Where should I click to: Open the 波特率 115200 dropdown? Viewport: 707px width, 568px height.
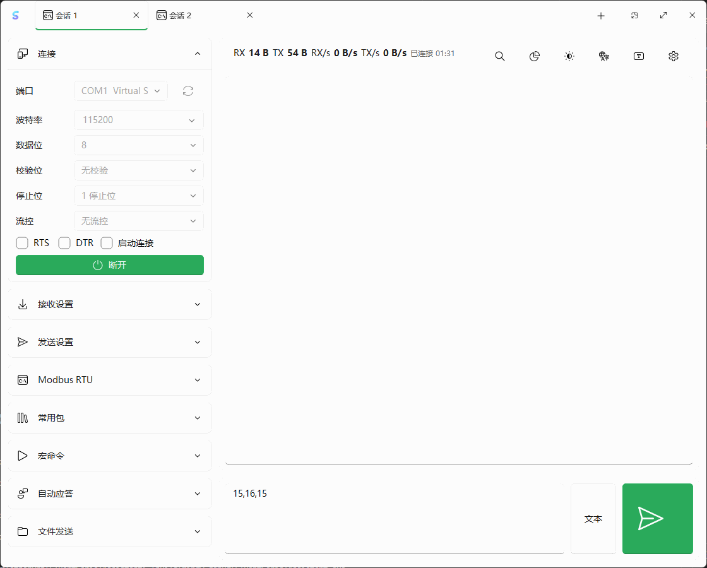pos(139,120)
